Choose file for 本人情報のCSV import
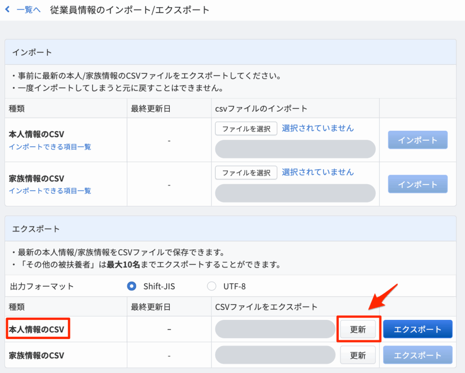This screenshot has width=465, height=373. click(x=246, y=128)
